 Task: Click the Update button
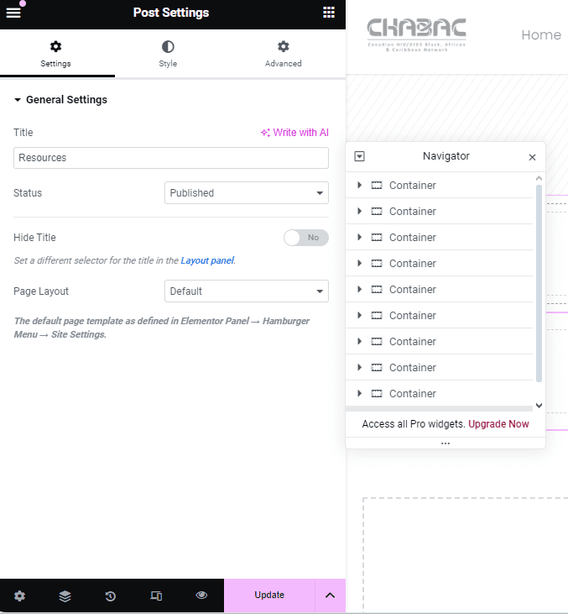[269, 596]
